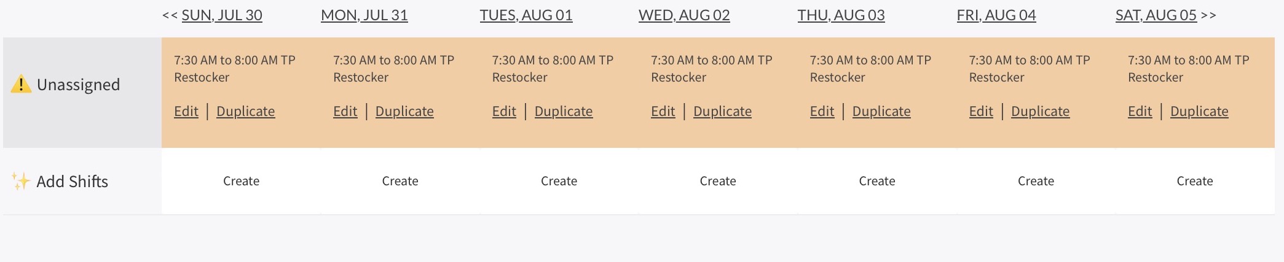
Task: Click the Unassigned warning triangle icon
Action: (x=21, y=84)
